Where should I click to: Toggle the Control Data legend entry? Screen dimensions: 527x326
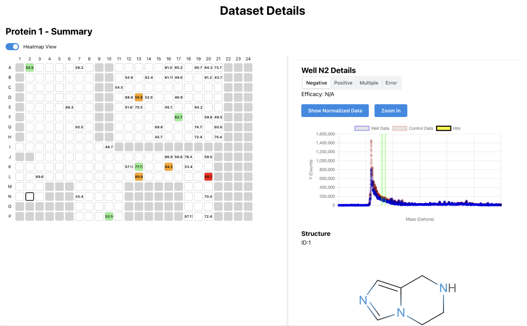point(400,128)
